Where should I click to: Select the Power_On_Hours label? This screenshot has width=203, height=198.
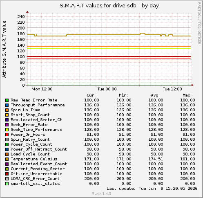[x=28, y=135]
